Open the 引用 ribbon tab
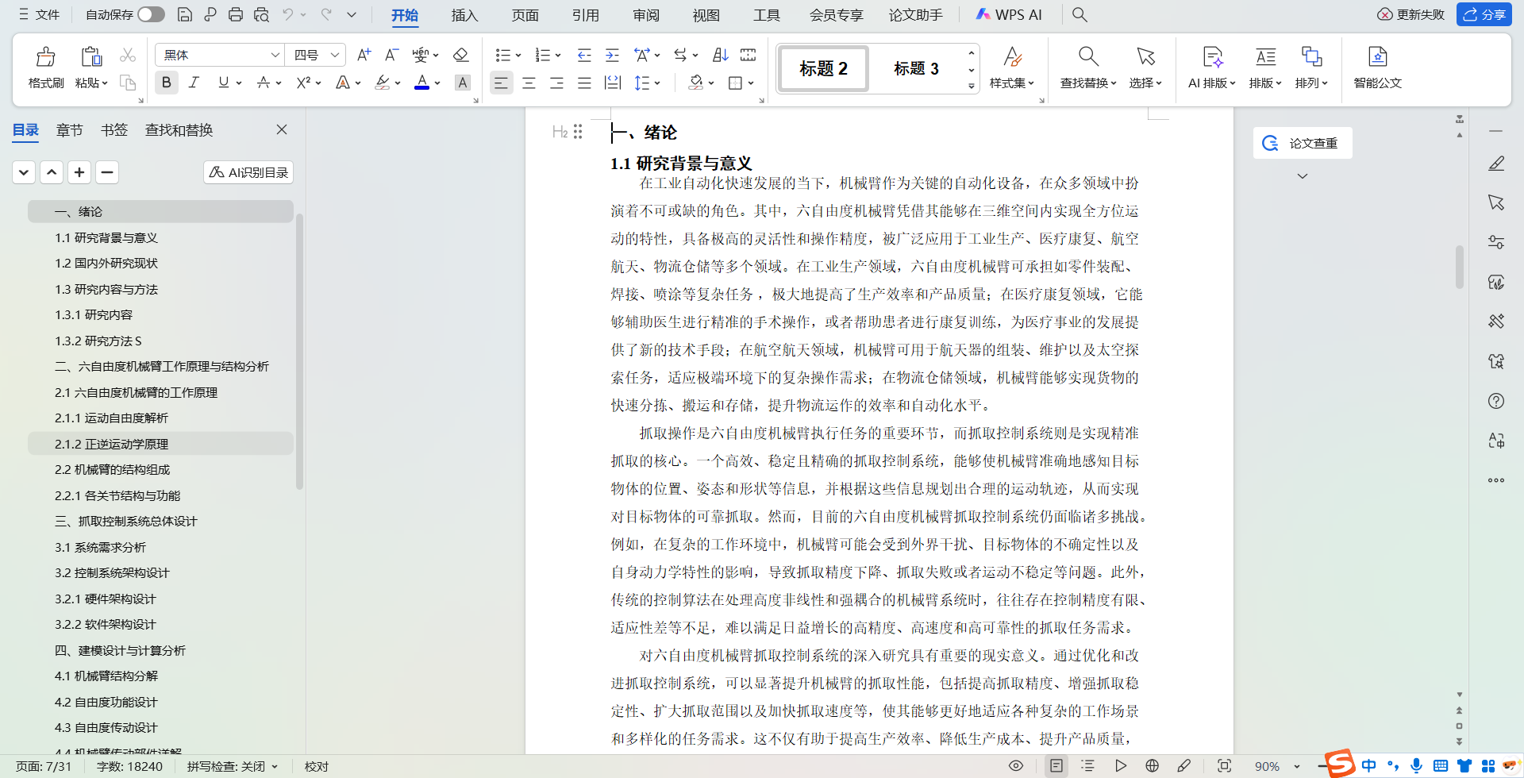The width and height of the screenshot is (1524, 778). click(x=585, y=15)
